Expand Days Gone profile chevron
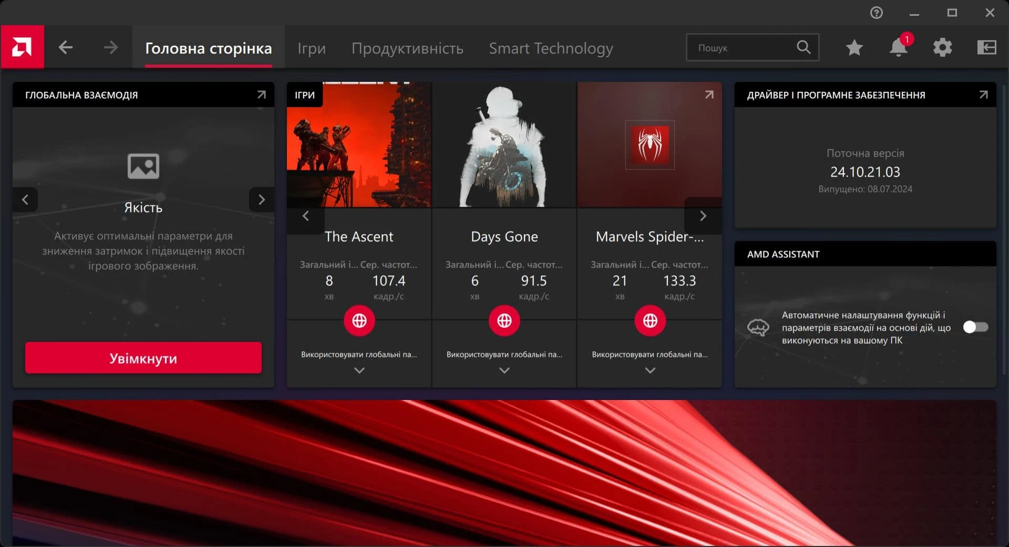 click(504, 371)
